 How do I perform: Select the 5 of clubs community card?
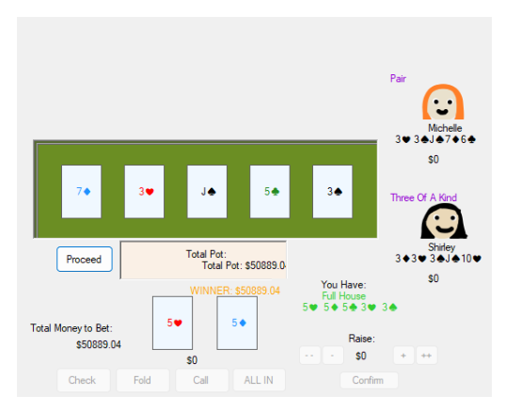[270, 192]
